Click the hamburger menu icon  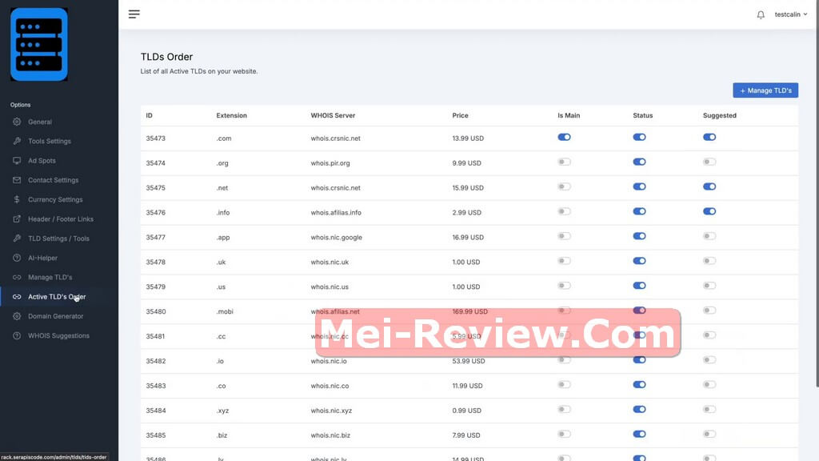(134, 14)
